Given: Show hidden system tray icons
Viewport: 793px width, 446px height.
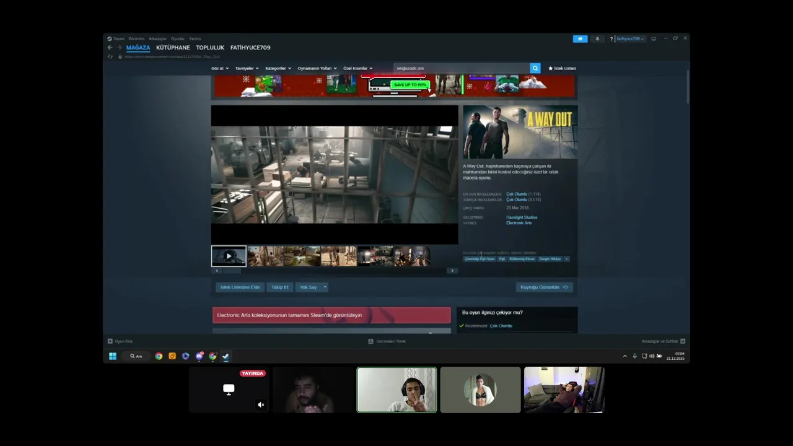Looking at the screenshot, I should (x=624, y=356).
